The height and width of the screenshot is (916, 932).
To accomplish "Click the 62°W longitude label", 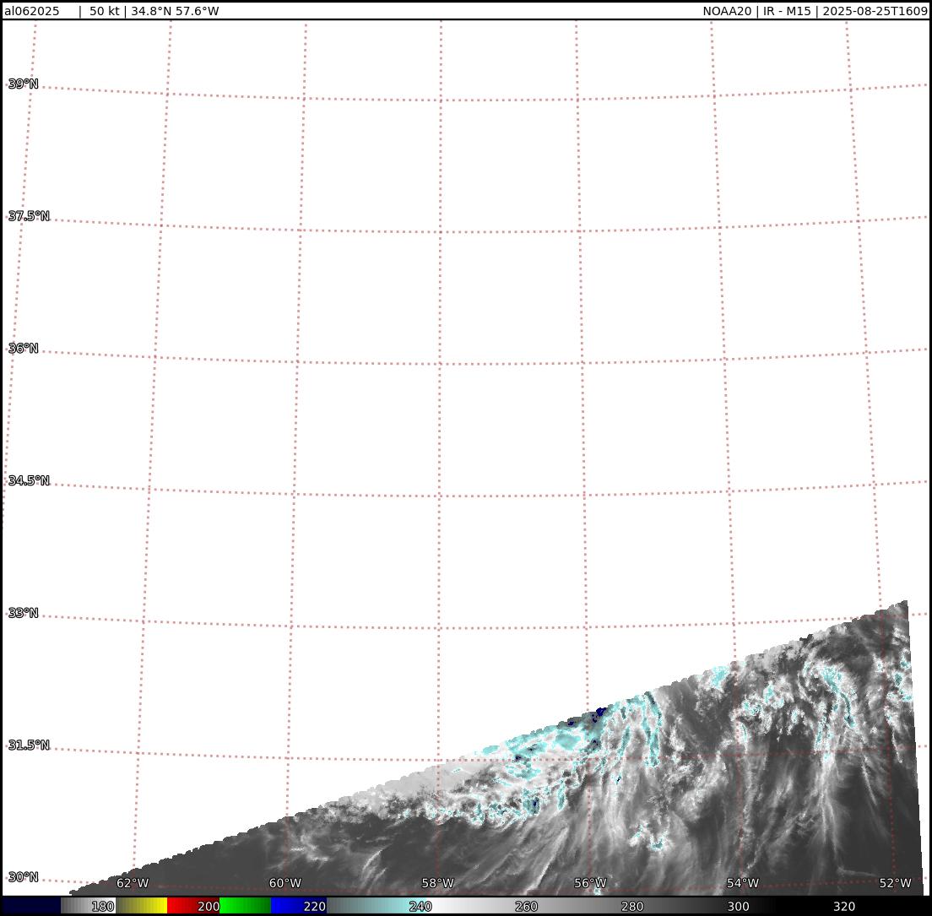I will [133, 883].
